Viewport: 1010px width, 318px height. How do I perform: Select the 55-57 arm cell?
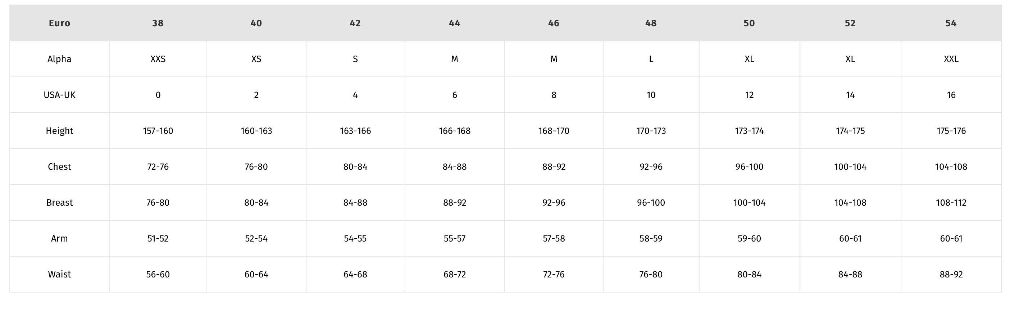454,239
